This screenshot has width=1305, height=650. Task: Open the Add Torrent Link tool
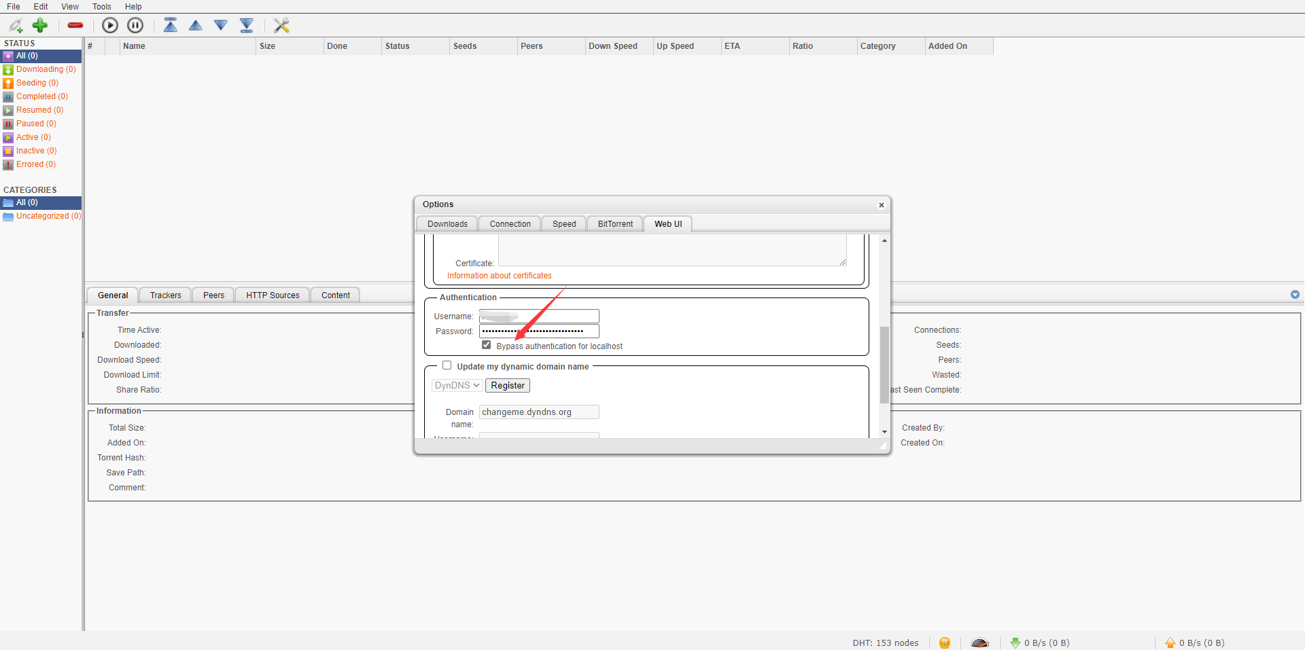click(16, 25)
